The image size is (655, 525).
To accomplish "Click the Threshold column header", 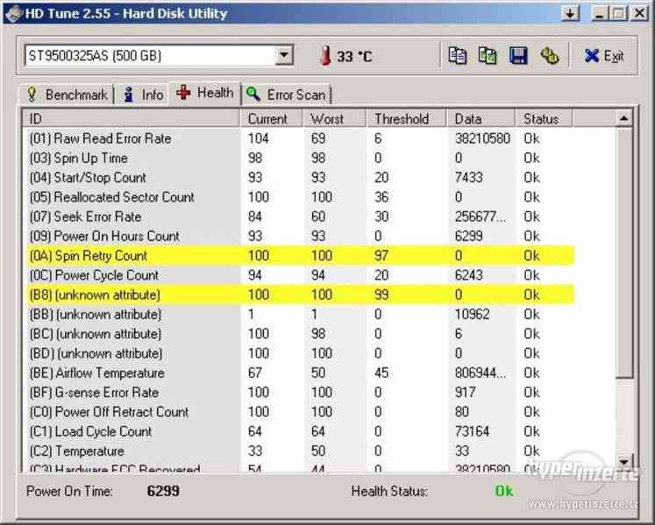I will [406, 118].
